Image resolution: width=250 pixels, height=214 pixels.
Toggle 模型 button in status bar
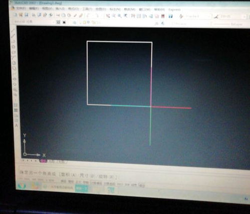point(142,185)
